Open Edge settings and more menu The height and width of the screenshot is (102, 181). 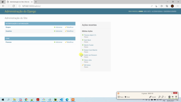point(178,6)
